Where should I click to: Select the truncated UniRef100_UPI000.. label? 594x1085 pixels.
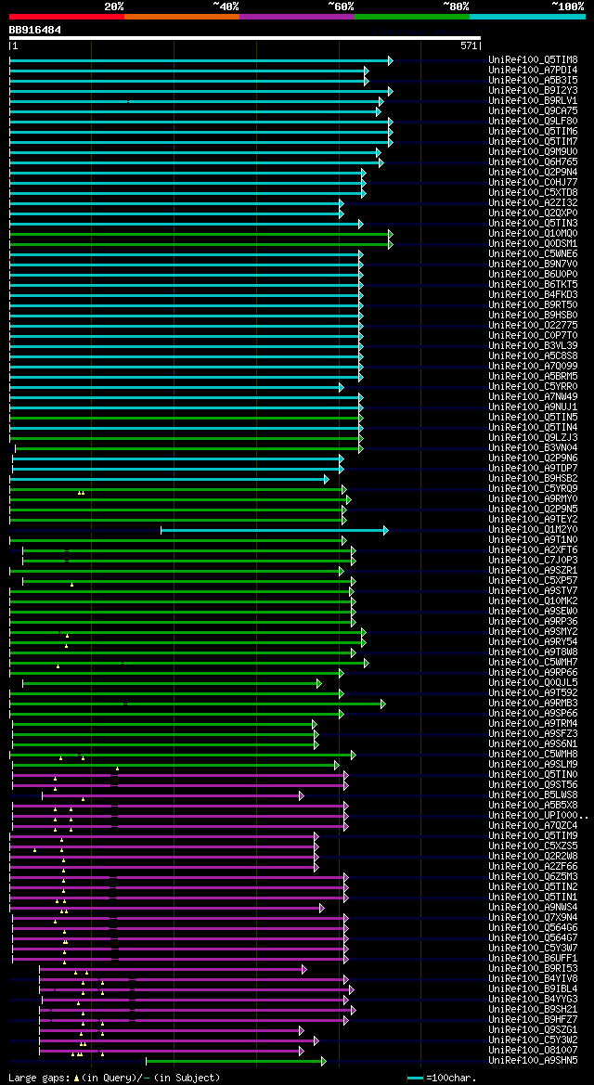(x=538, y=816)
